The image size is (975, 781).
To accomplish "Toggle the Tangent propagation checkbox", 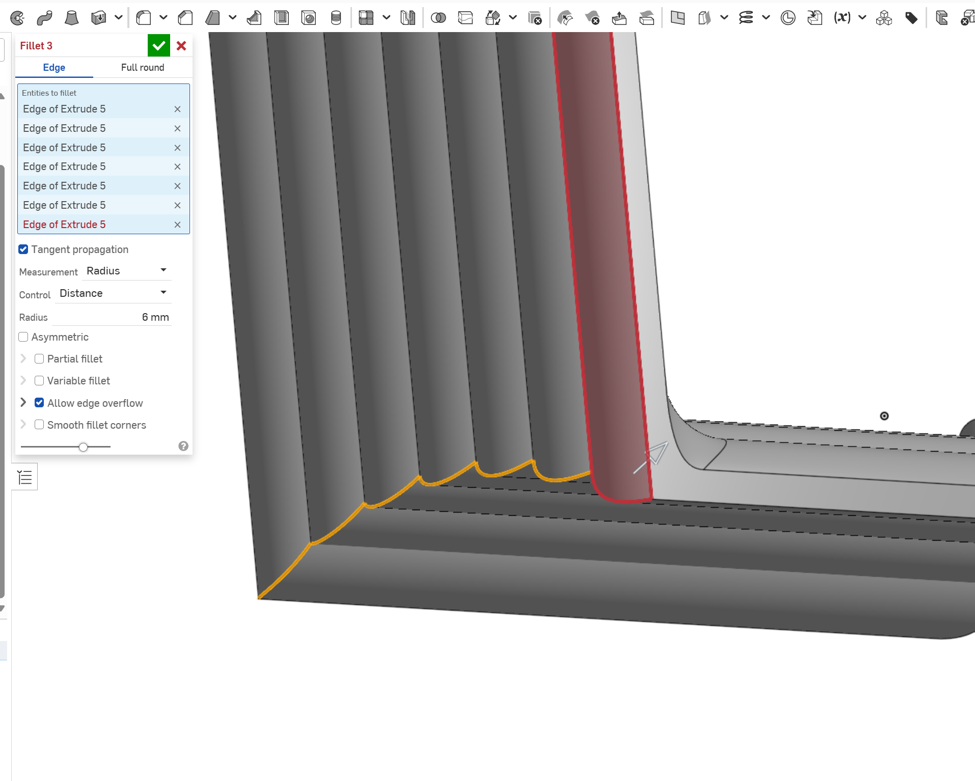I will pyautogui.click(x=23, y=249).
